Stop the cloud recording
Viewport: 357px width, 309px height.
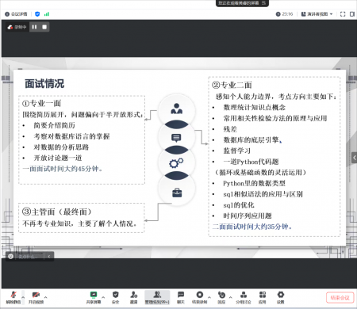44,27
